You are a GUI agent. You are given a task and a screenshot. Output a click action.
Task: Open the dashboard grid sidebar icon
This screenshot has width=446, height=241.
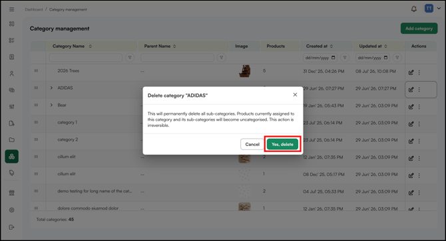[12, 24]
